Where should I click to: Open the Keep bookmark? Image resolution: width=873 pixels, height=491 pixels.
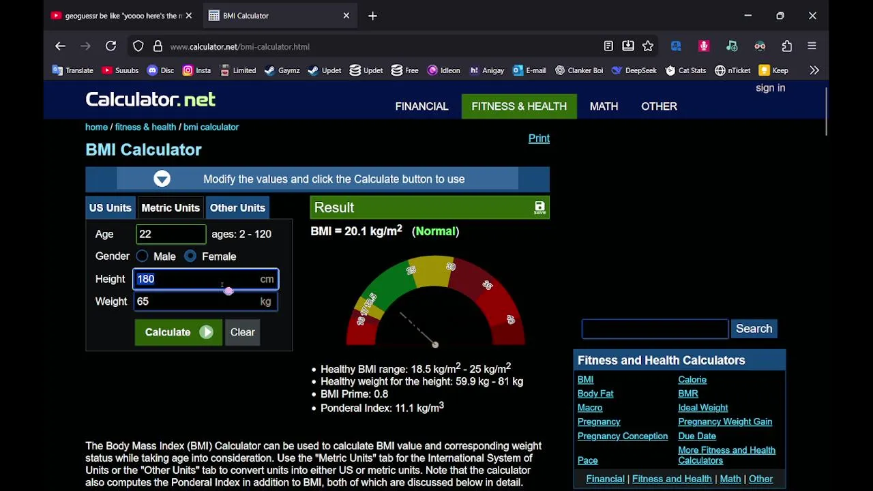coord(773,70)
